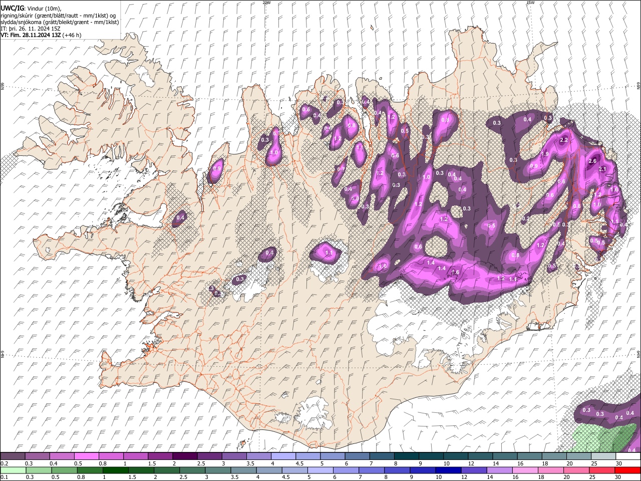
Task: Click the "2.6" snowfall value on the map
Action: 593,161
